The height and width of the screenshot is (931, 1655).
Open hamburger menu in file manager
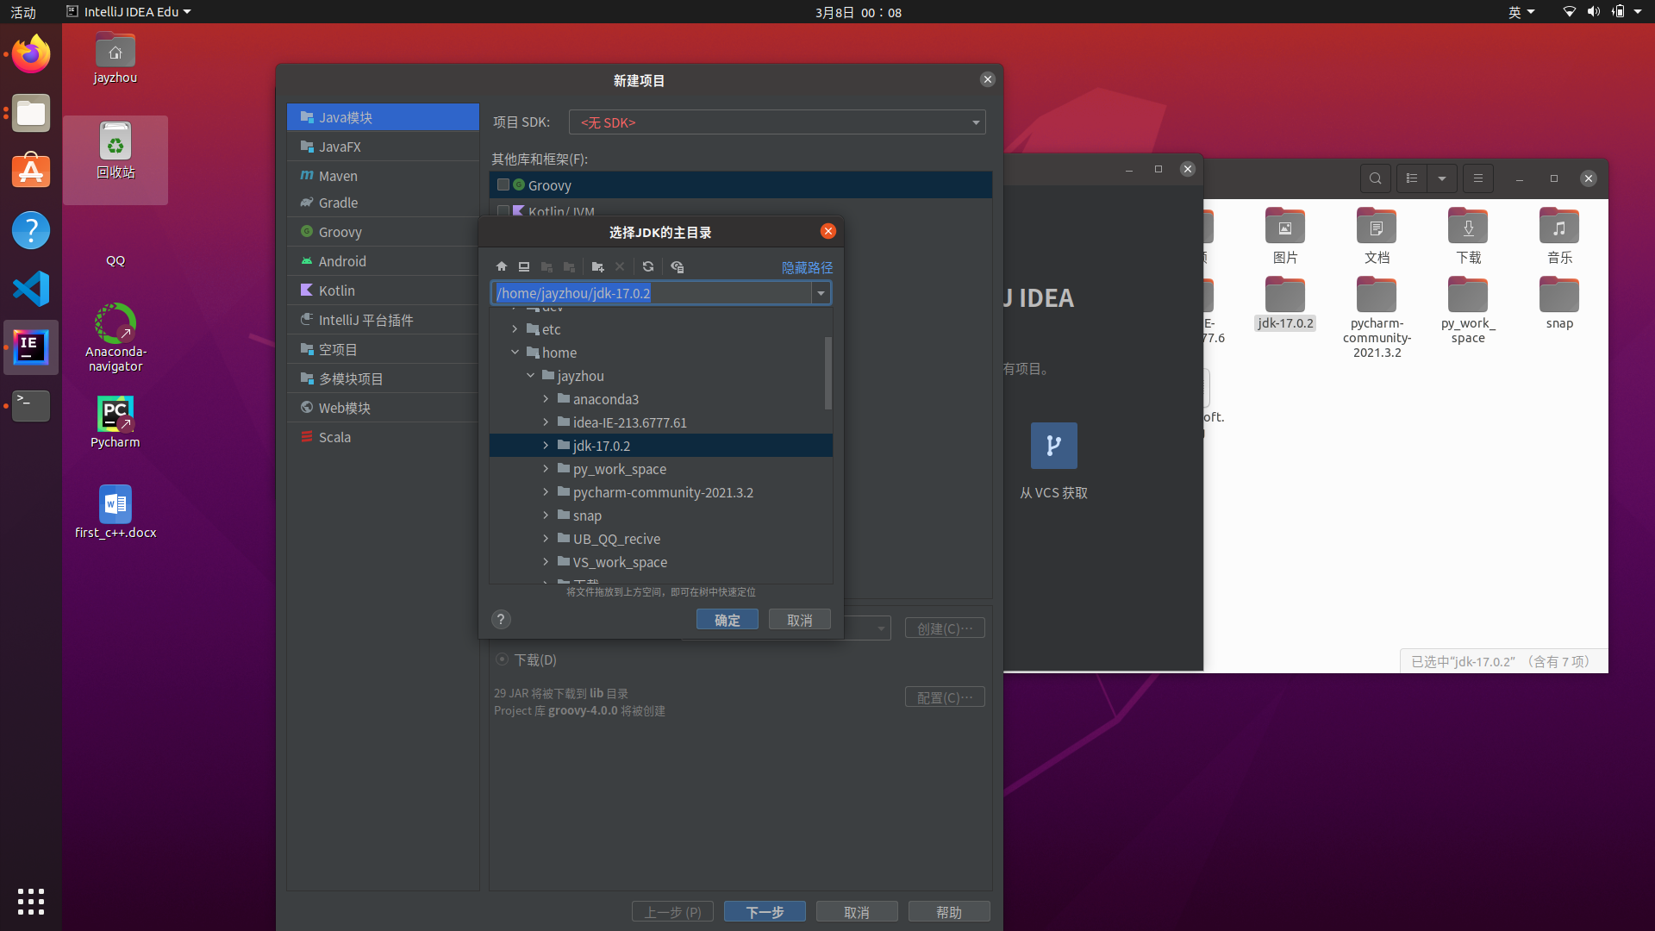tap(1478, 178)
